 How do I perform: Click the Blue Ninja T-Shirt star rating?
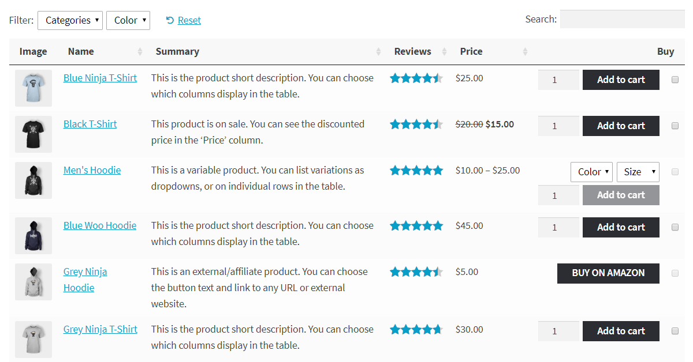(416, 78)
